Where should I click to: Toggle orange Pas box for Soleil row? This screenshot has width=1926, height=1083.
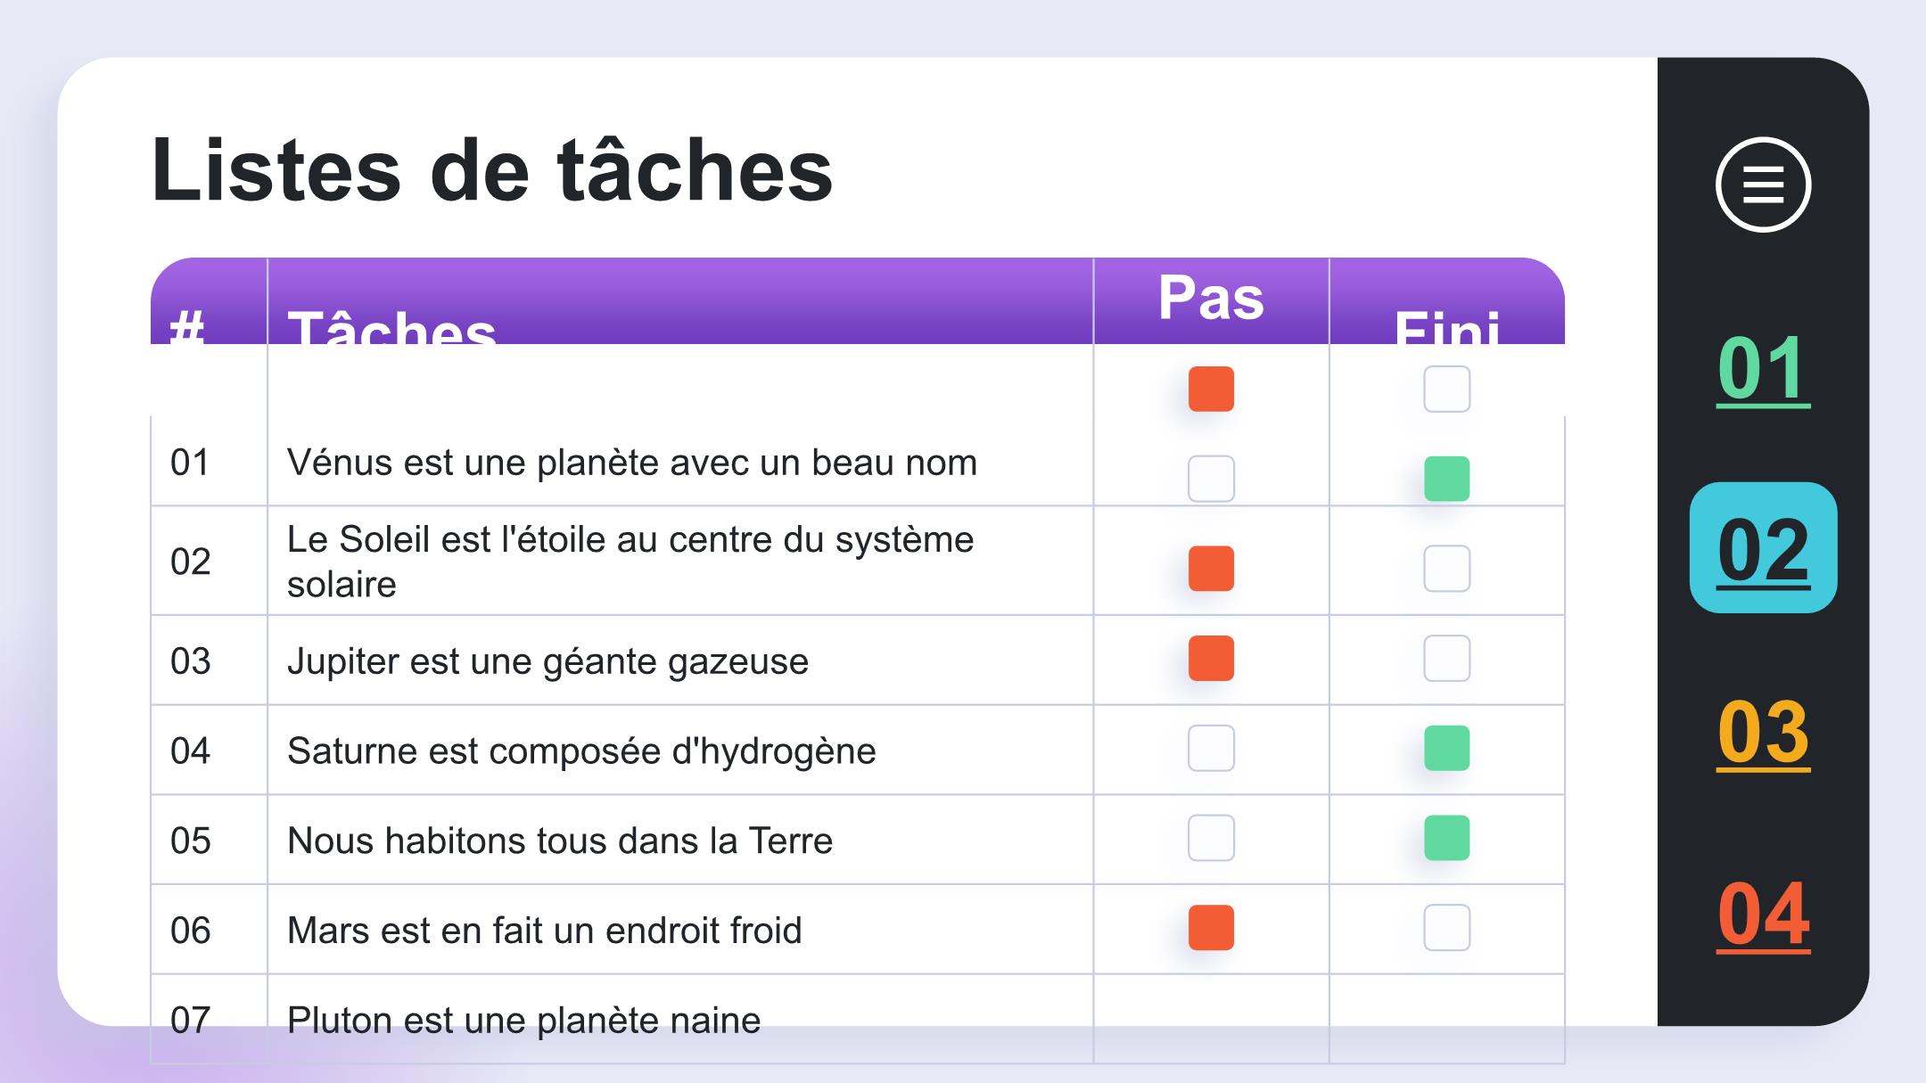(1211, 569)
